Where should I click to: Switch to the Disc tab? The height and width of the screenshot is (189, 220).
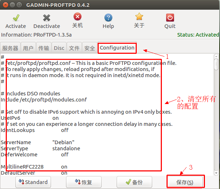tap(59, 48)
